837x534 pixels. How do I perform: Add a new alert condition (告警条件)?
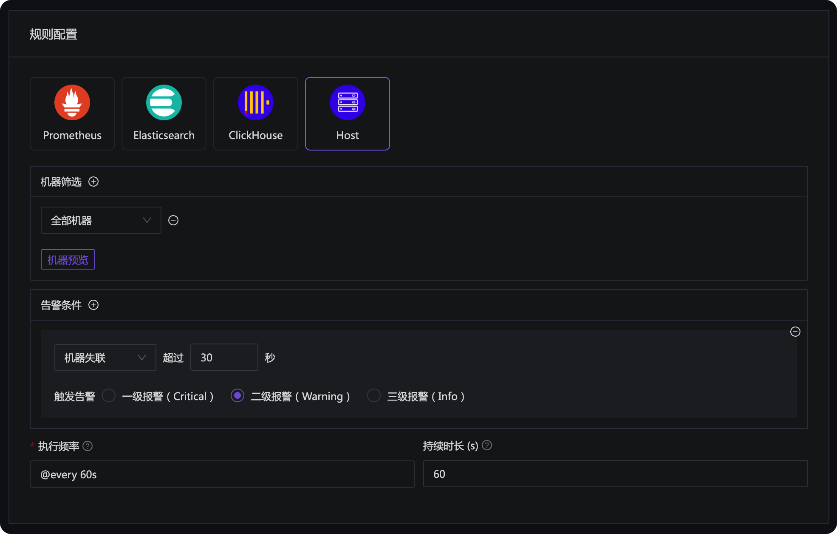(x=93, y=305)
